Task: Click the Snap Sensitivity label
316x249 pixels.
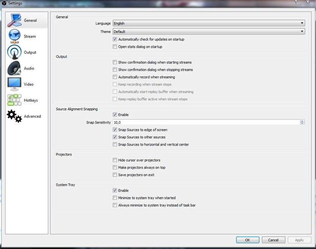Action: (x=98, y=122)
